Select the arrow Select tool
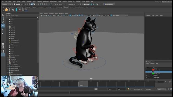Screen dimensions: 173x97 click(x=3, y=15)
